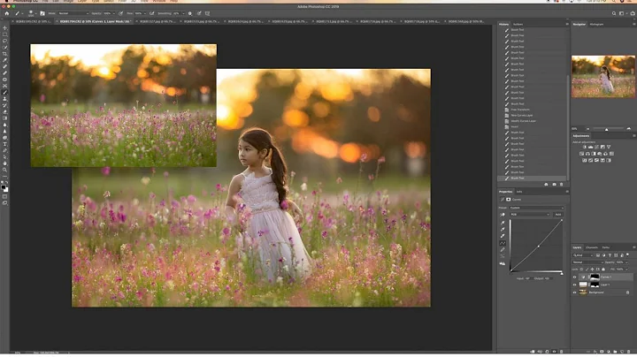Select the Rectangular Marquee tool

(5, 34)
